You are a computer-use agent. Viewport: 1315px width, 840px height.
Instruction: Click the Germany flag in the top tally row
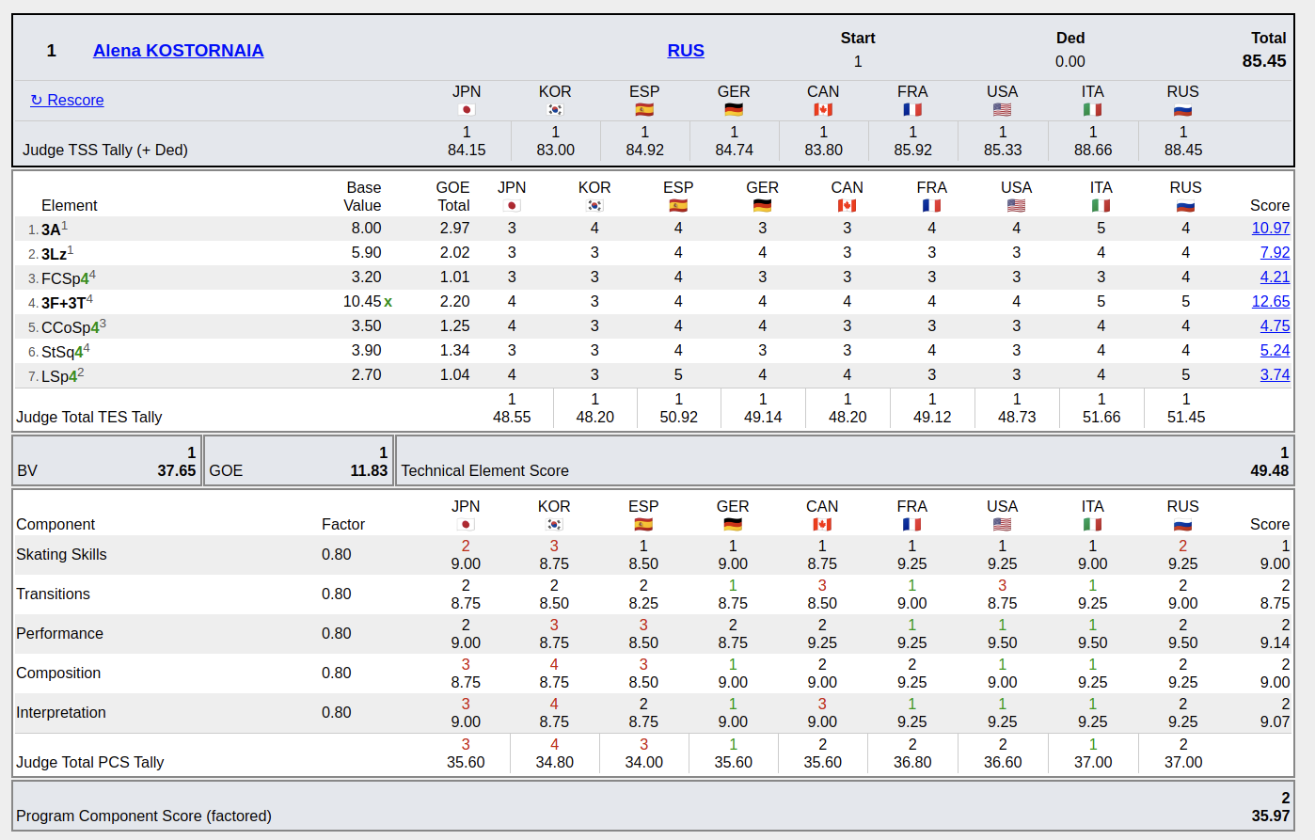[x=734, y=110]
